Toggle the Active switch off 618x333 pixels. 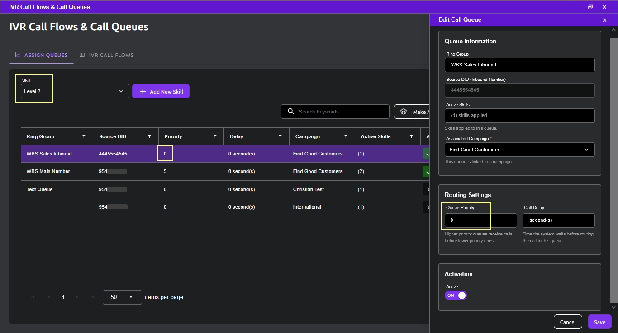[x=456, y=295]
